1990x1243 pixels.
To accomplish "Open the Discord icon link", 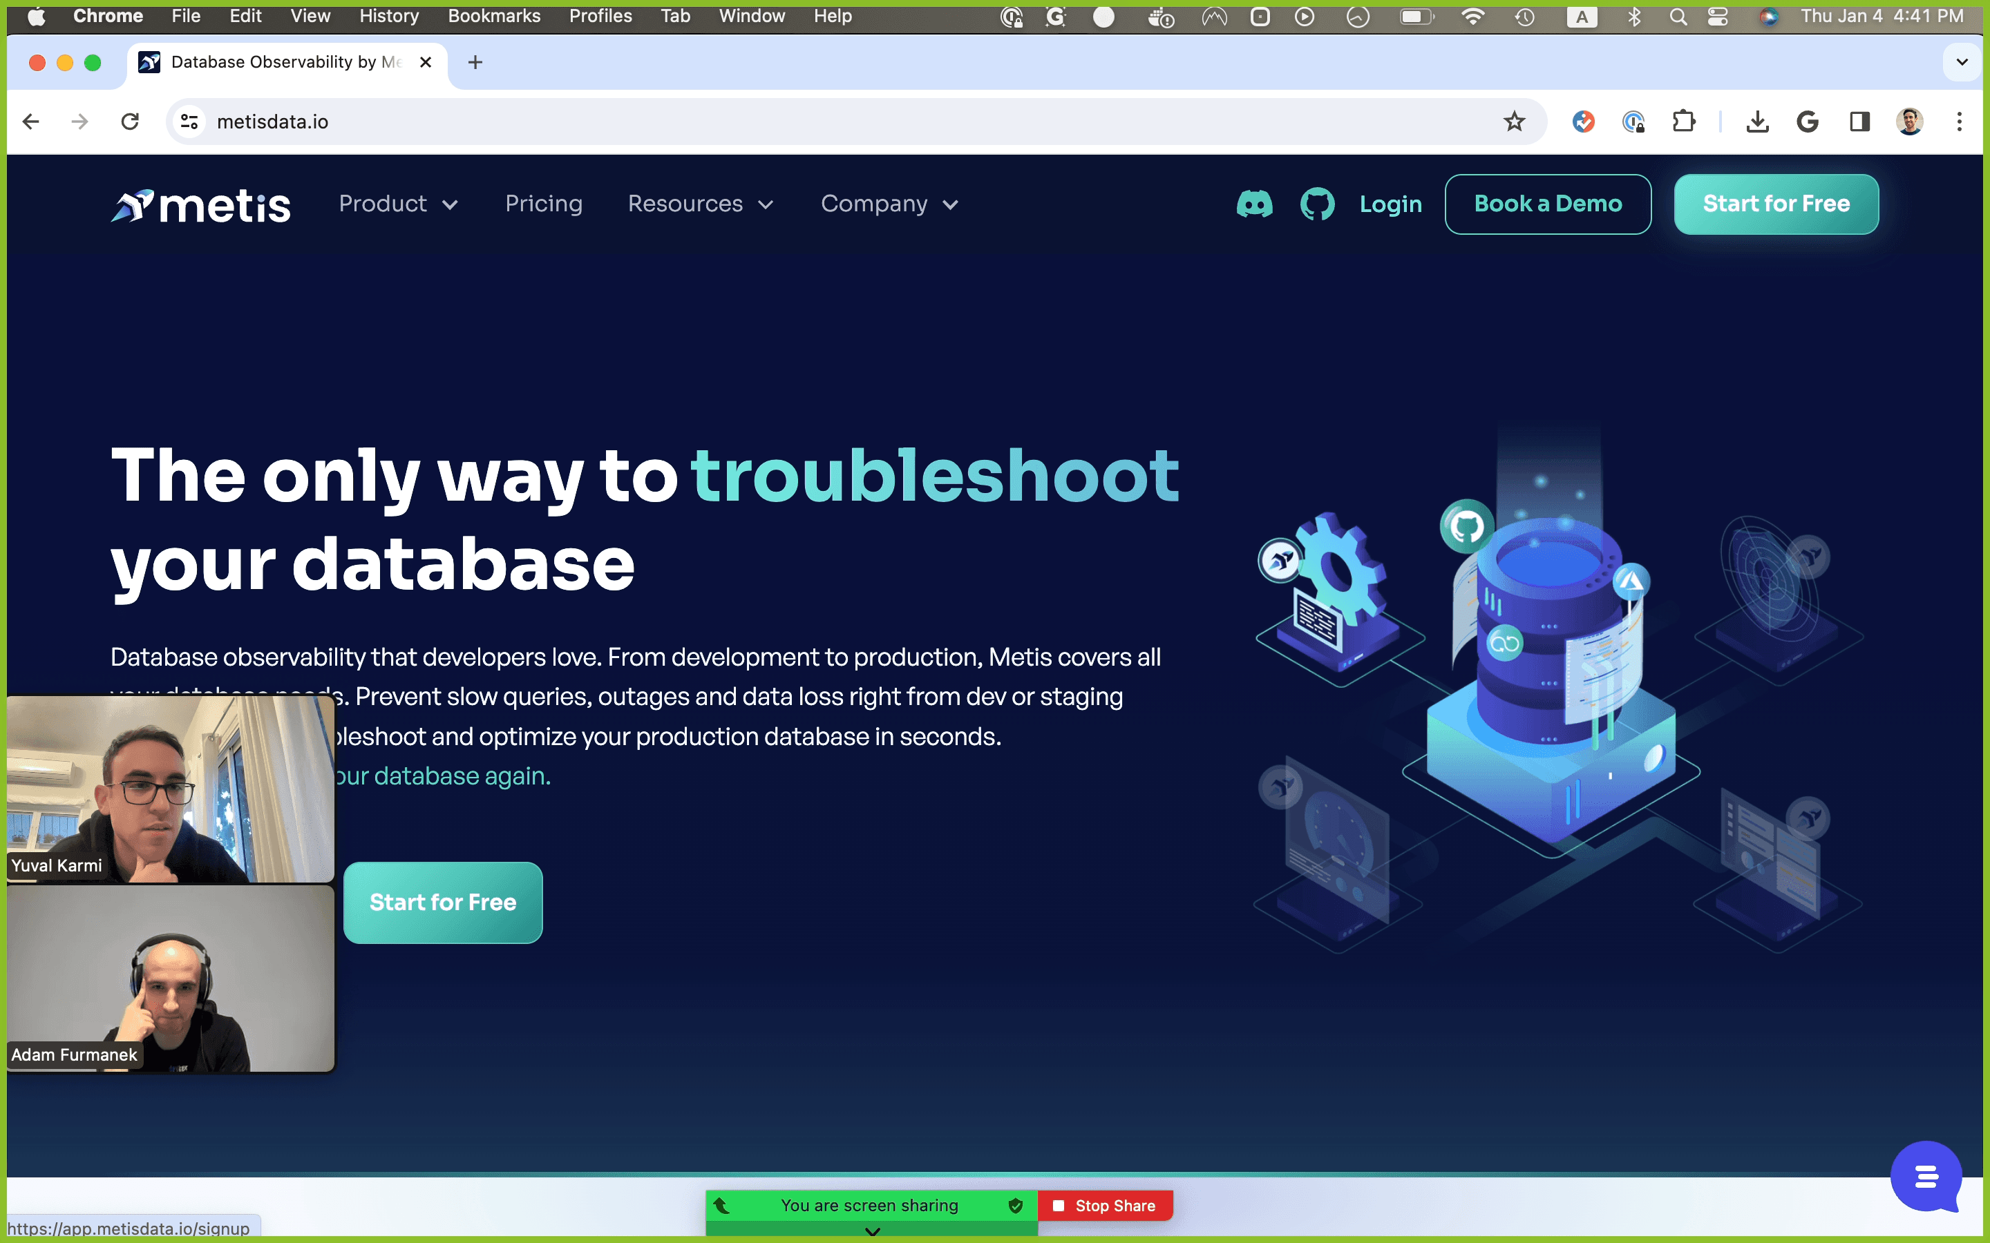I will [x=1254, y=204].
